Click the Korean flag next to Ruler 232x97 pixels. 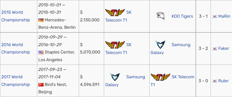215,81
